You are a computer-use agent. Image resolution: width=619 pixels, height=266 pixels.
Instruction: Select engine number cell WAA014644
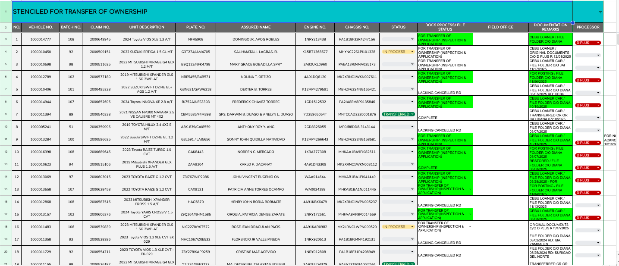click(x=315, y=177)
